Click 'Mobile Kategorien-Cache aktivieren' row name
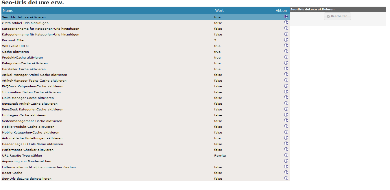The width and height of the screenshot is (390, 190). point(31,133)
